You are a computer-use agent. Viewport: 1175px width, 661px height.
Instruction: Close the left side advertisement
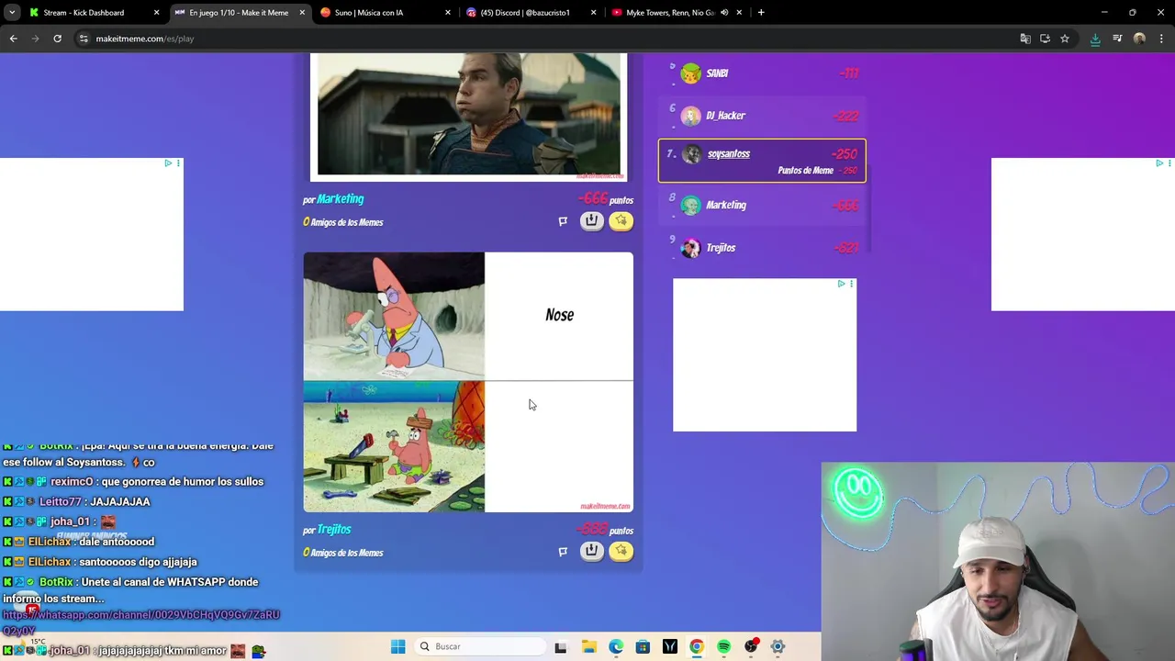(178, 163)
